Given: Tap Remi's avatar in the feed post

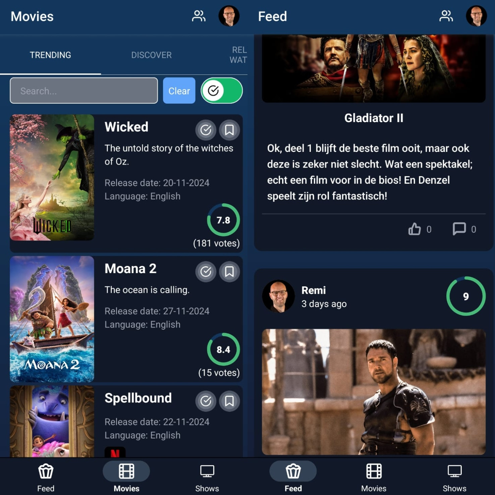Looking at the screenshot, I should click(x=278, y=296).
